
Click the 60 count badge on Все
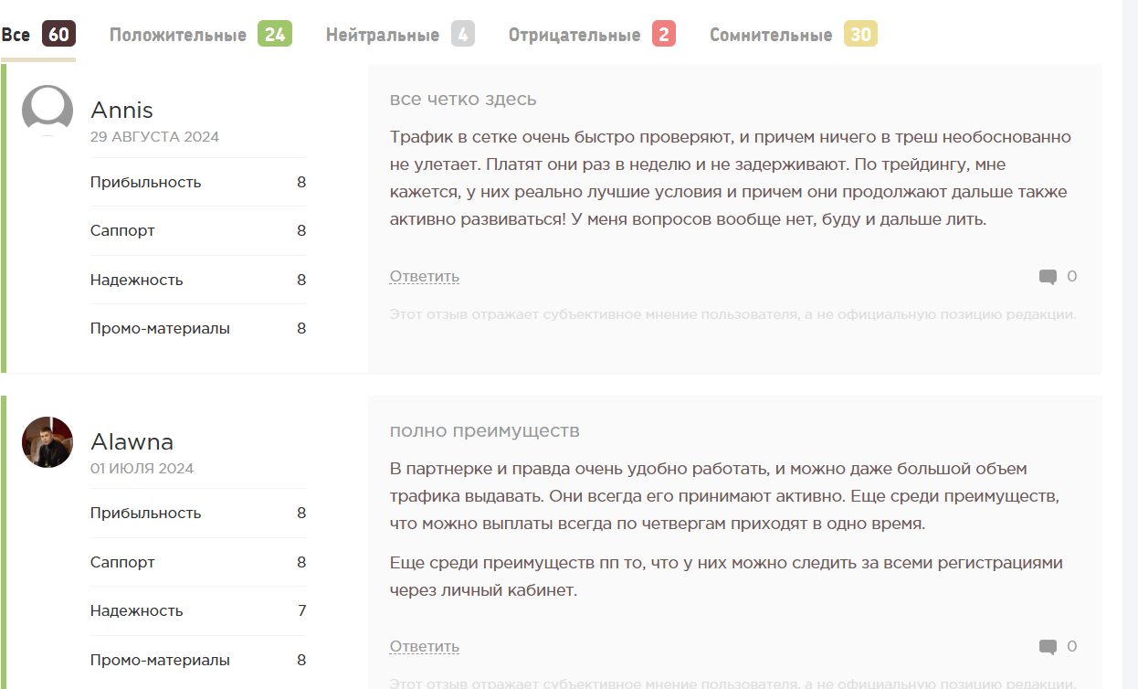(58, 35)
